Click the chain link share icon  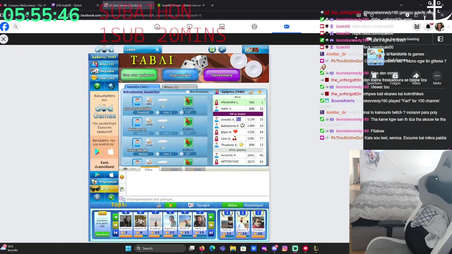[x=222, y=50]
